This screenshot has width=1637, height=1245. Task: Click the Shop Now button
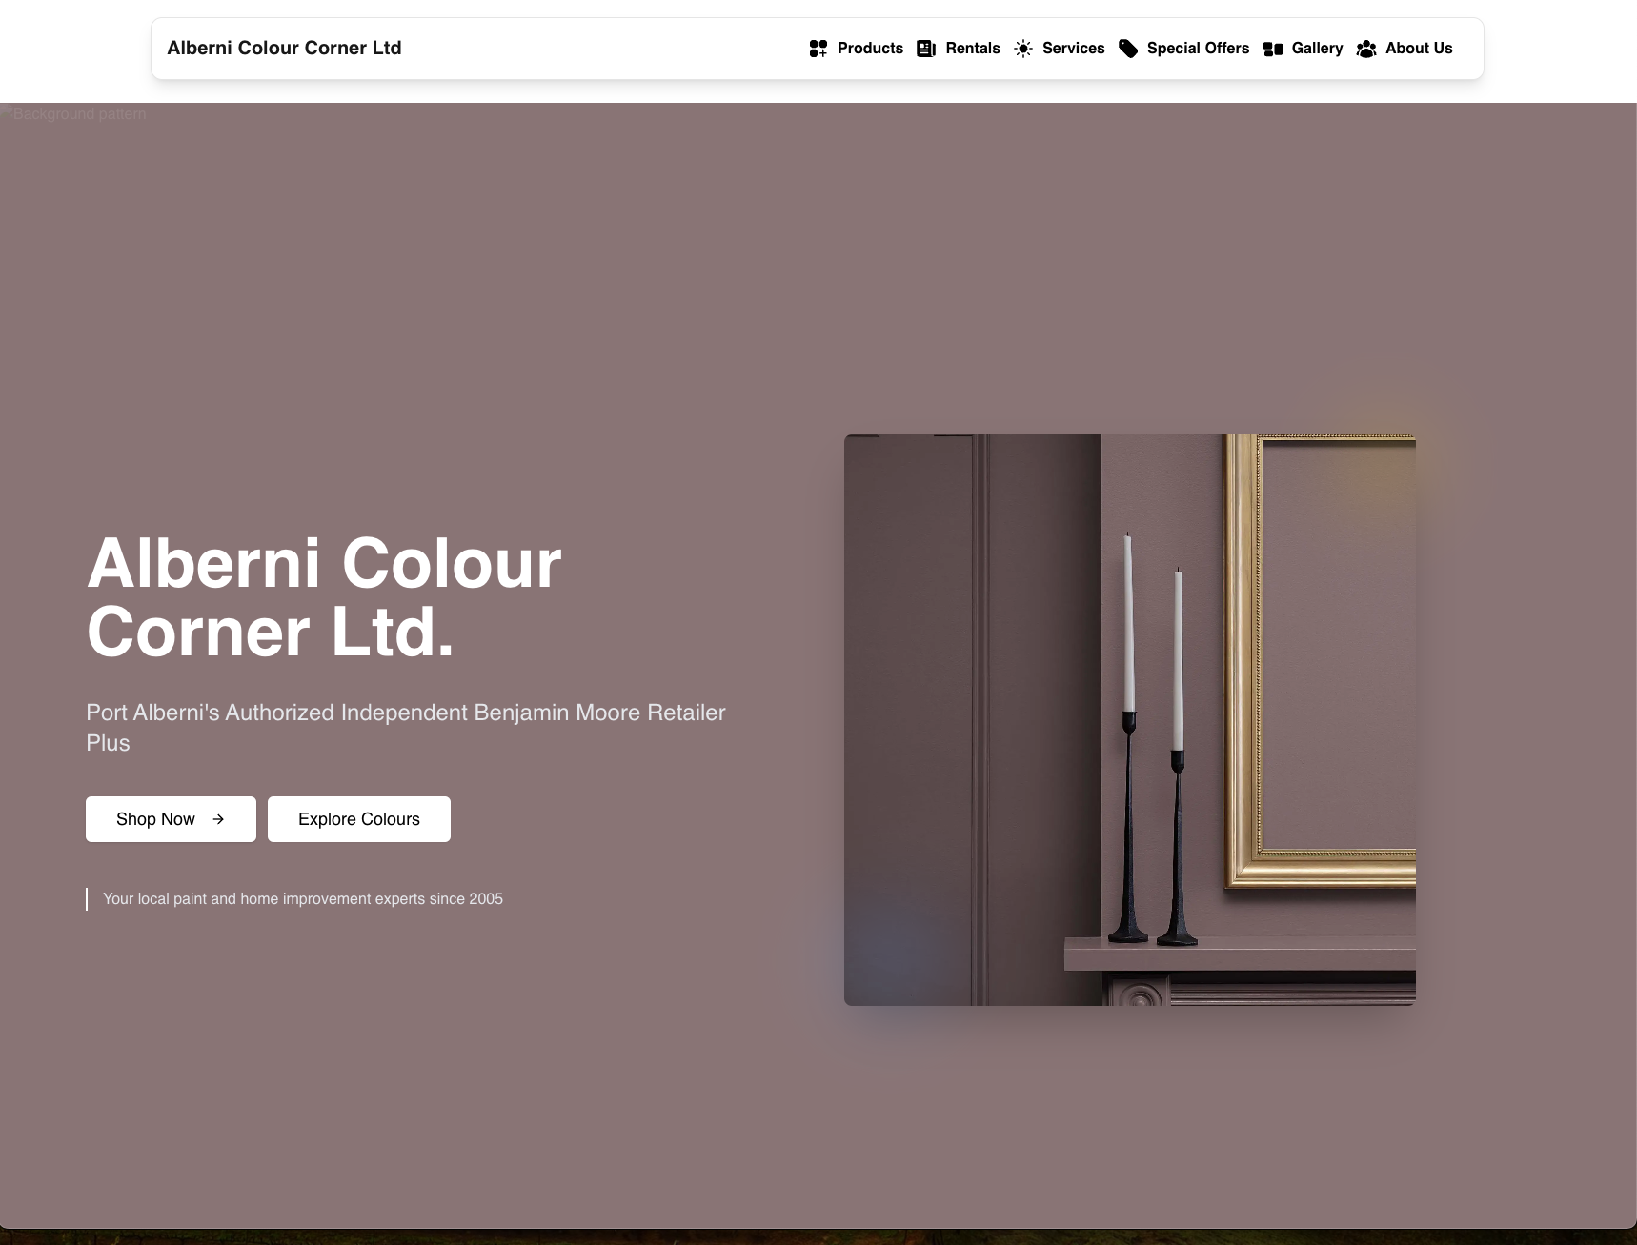171,819
